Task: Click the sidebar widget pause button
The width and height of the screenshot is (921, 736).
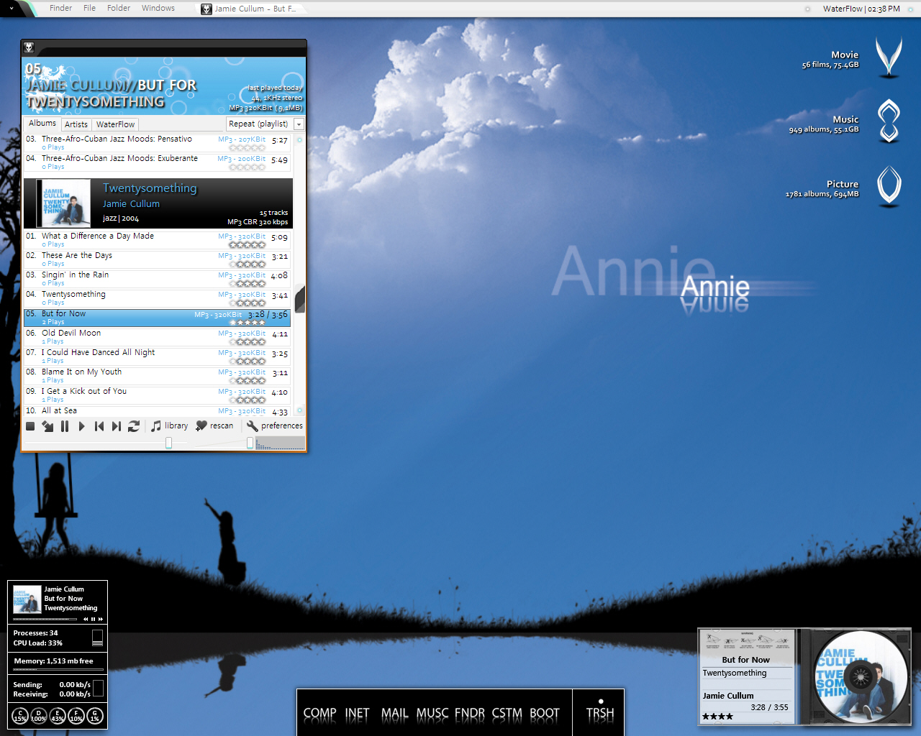Action: [93, 619]
